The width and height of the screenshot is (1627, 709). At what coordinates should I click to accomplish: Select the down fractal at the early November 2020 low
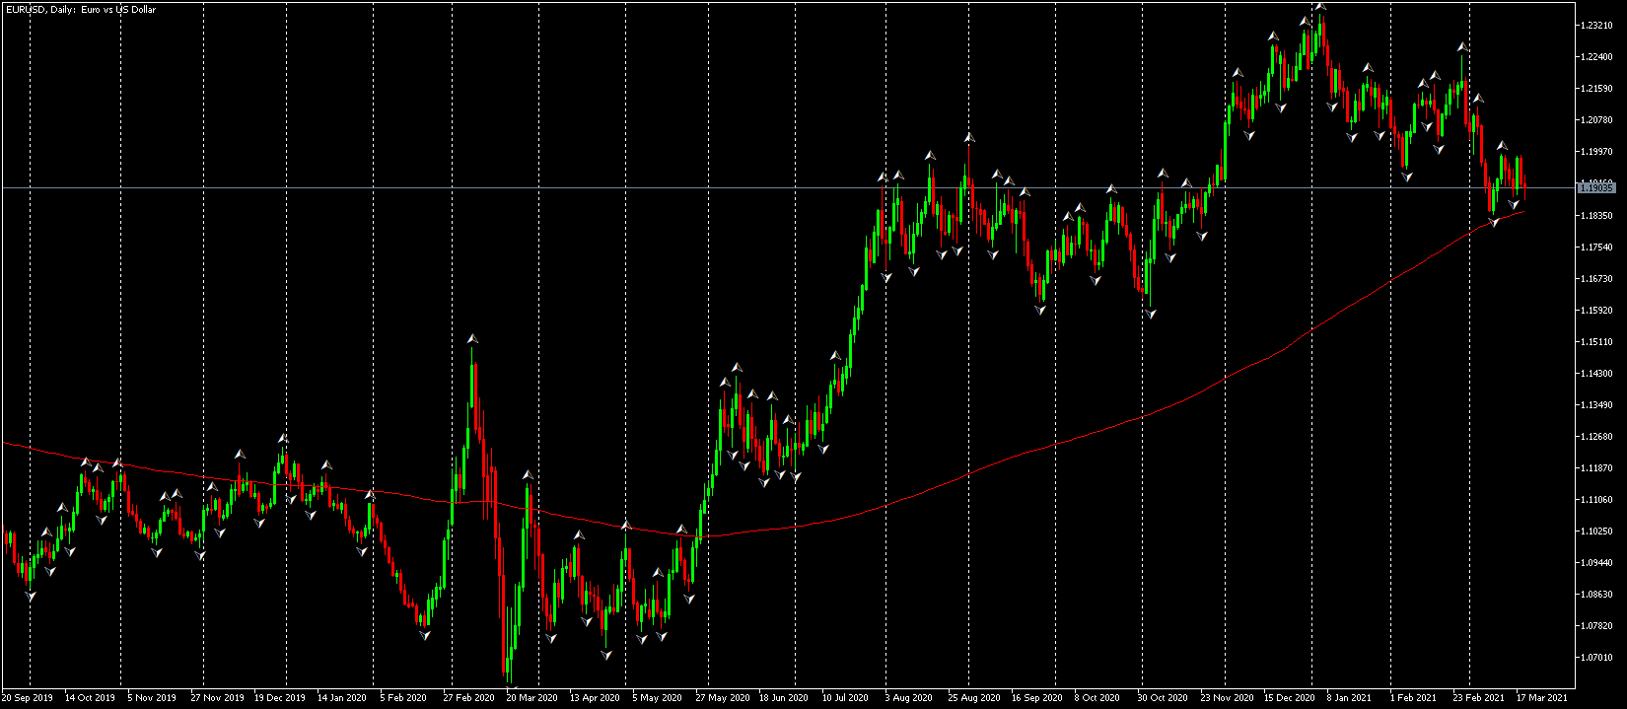pos(1151,314)
